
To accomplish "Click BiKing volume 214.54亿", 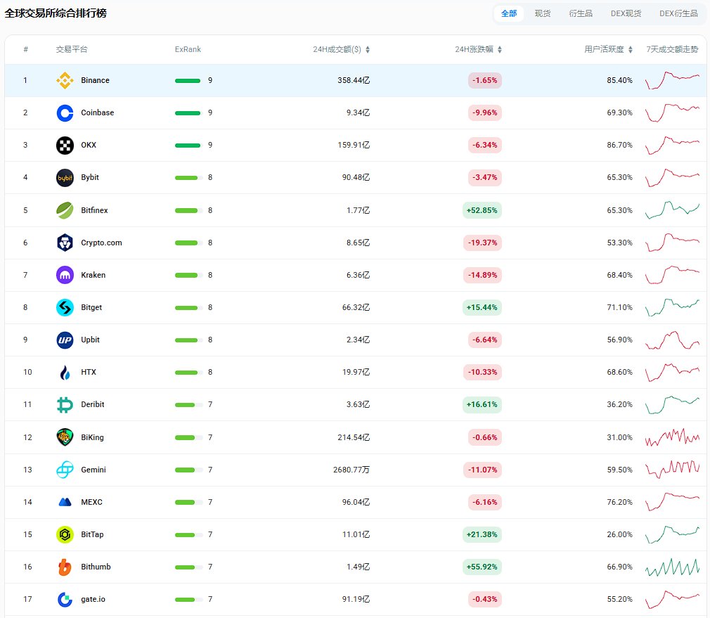I will (354, 437).
